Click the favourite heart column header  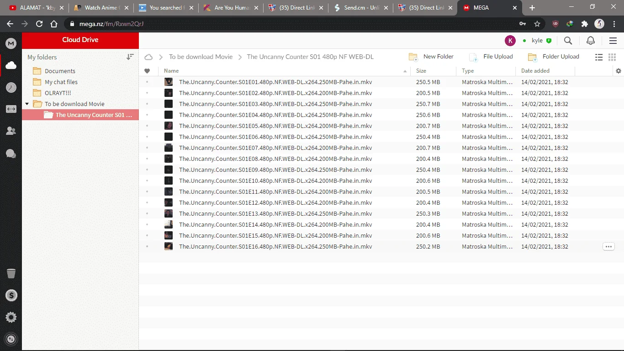[x=147, y=71]
